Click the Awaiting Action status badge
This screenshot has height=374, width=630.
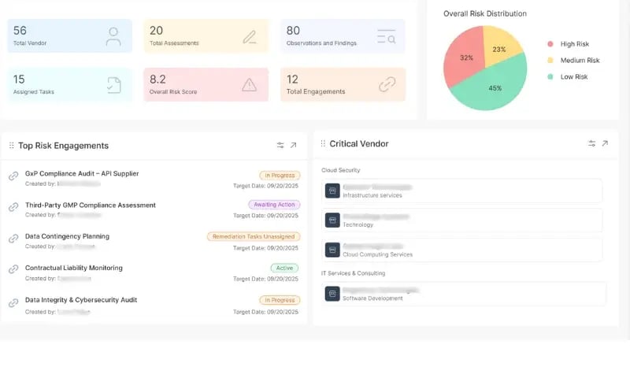click(x=272, y=205)
